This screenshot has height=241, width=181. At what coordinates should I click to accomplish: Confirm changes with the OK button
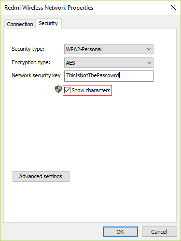pyautogui.click(x=120, y=232)
